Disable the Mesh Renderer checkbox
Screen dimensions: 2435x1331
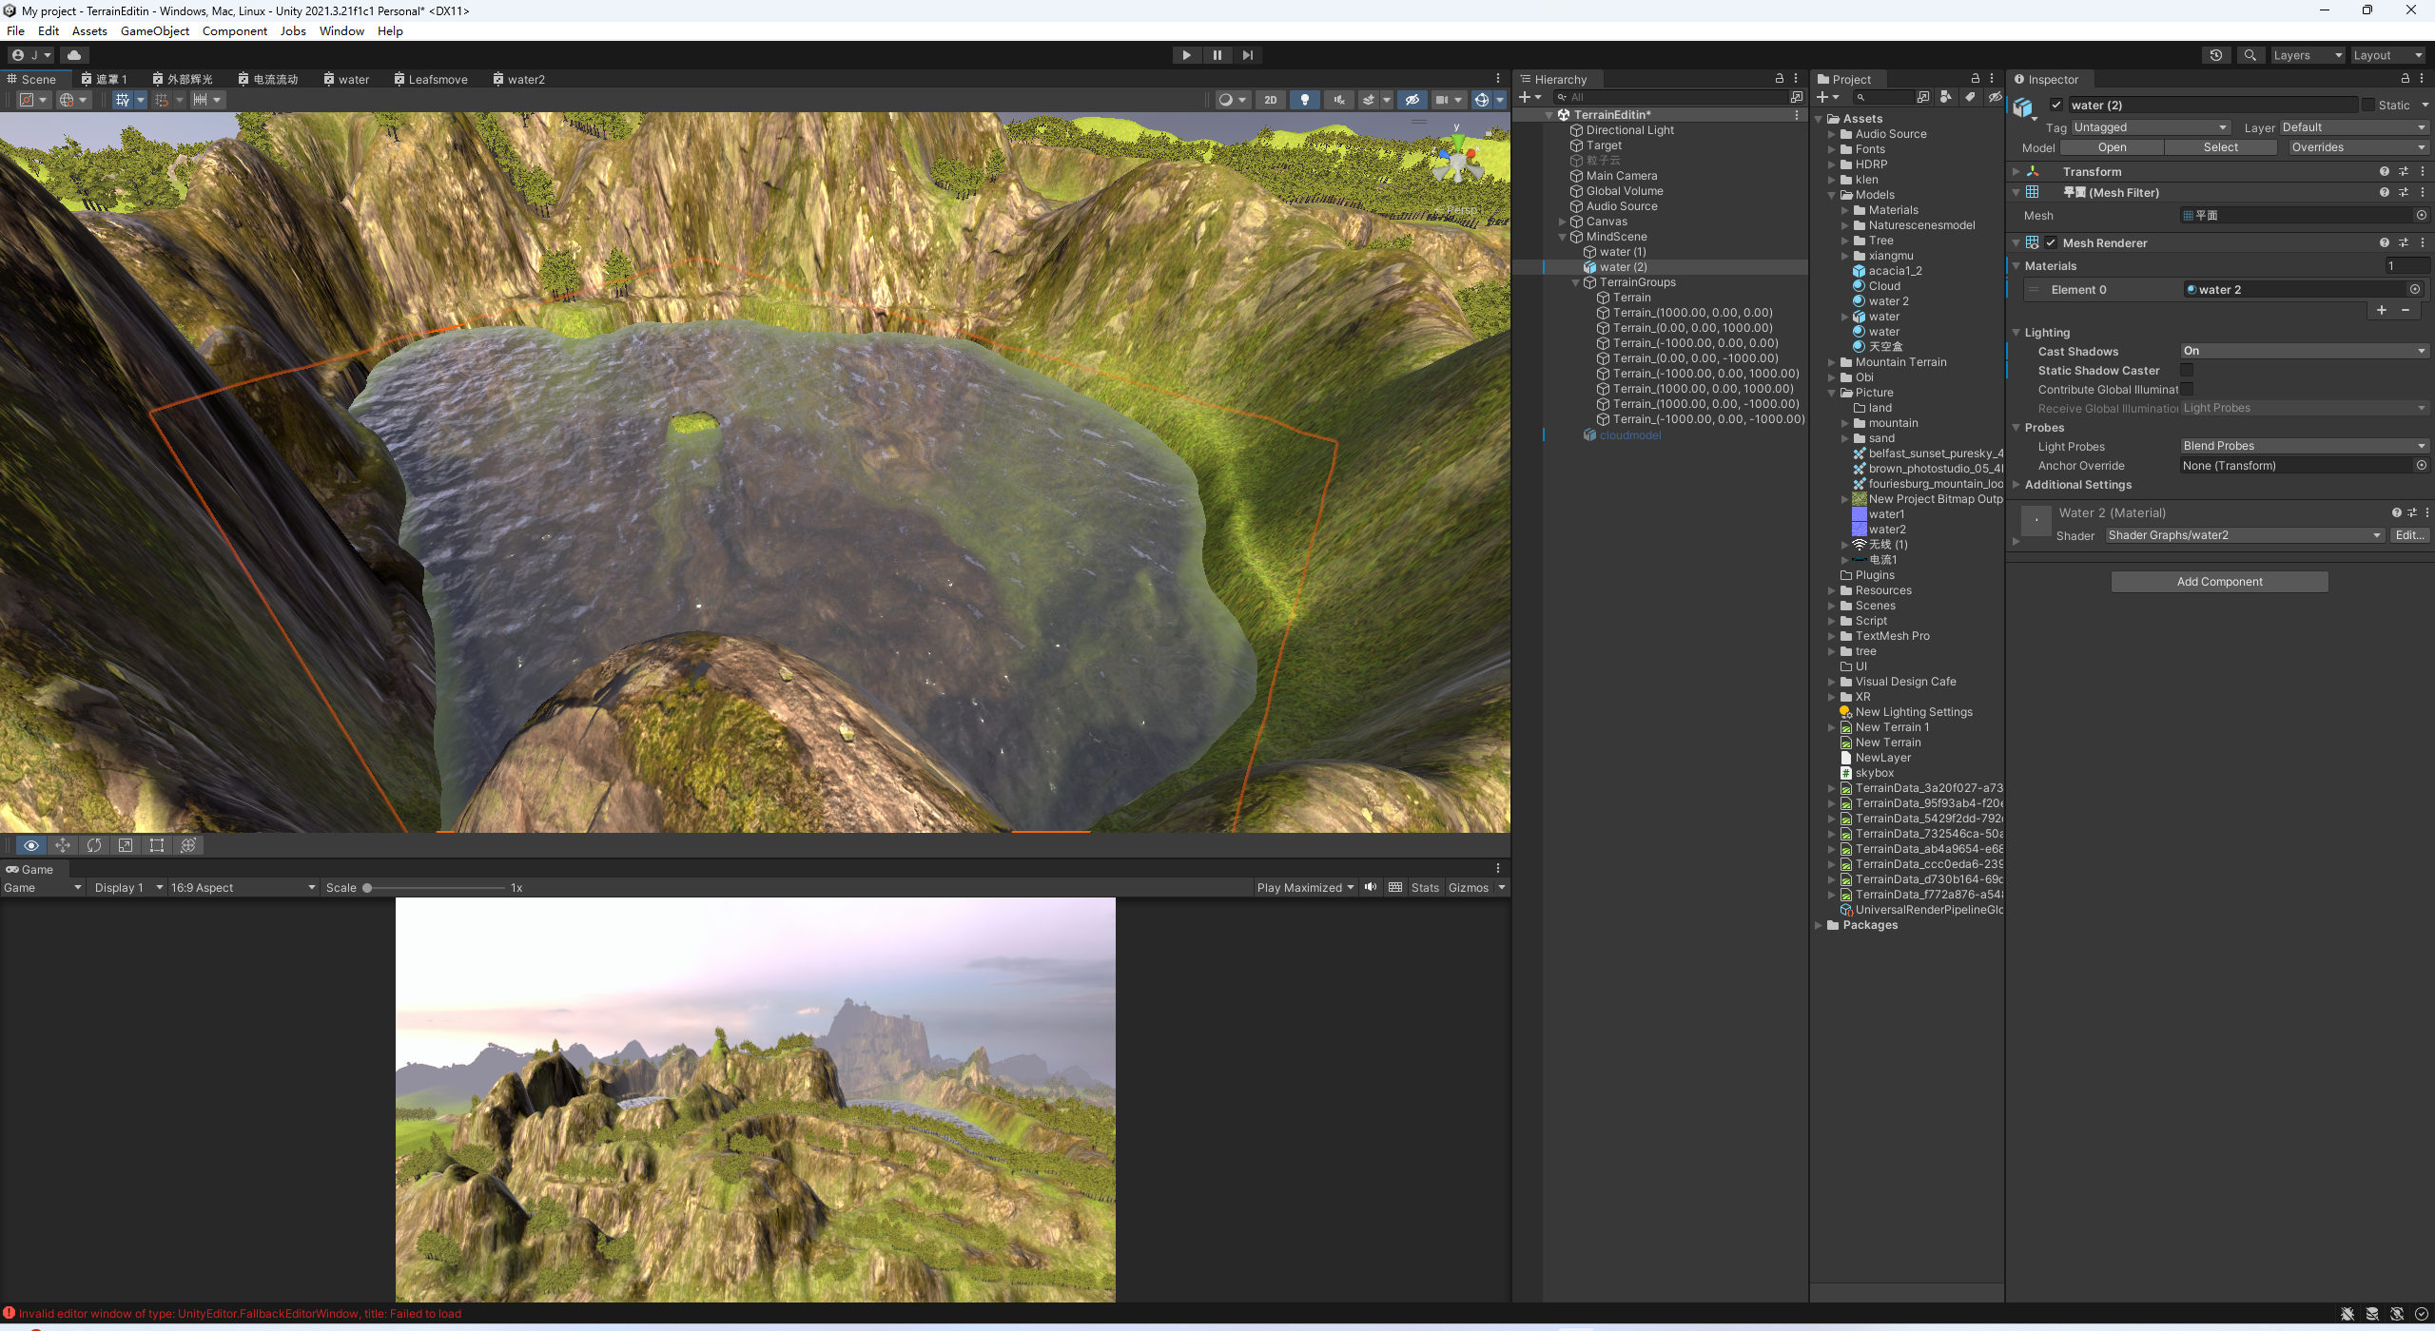(x=2052, y=243)
